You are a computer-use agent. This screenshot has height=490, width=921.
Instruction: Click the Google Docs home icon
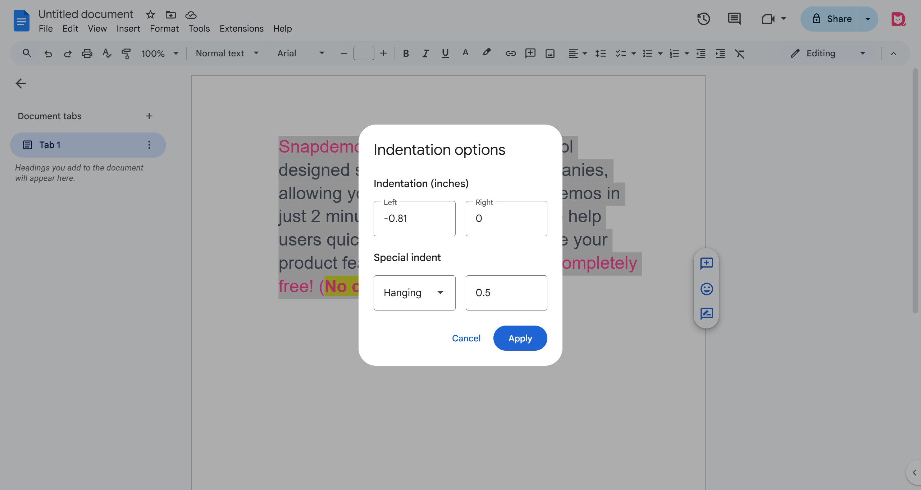(21, 20)
